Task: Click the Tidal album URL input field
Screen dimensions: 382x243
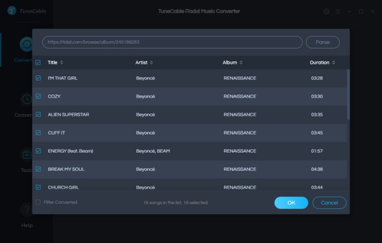Action: pyautogui.click(x=172, y=42)
